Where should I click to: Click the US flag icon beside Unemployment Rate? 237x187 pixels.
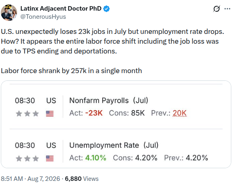[x=50, y=158]
